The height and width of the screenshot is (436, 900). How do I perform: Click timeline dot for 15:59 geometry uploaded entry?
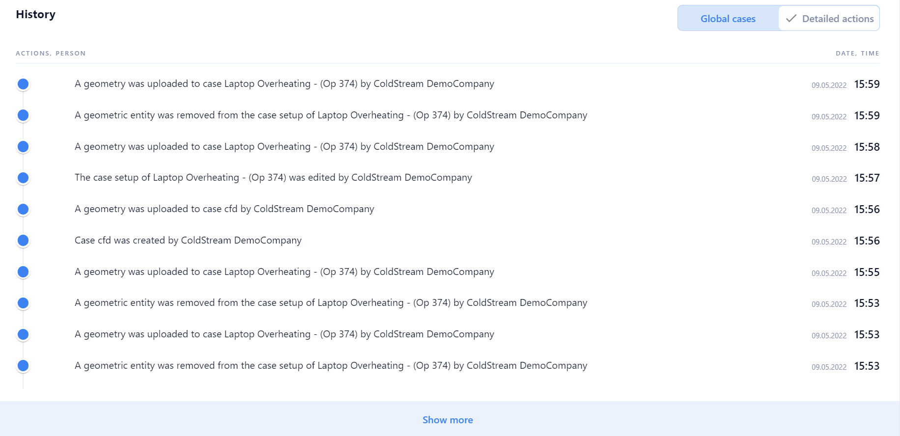[x=23, y=84]
